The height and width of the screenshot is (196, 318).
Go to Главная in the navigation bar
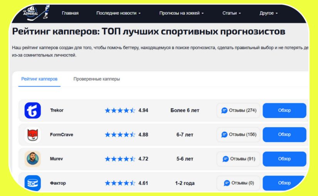[70, 13]
